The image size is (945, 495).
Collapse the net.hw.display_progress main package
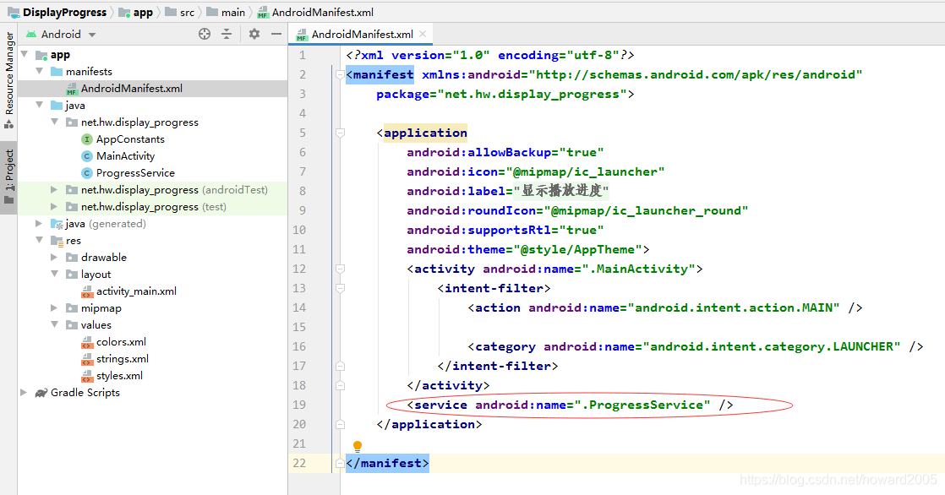tap(54, 122)
